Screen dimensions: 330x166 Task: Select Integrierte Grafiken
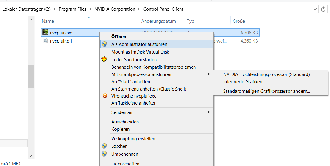[x=270, y=82]
